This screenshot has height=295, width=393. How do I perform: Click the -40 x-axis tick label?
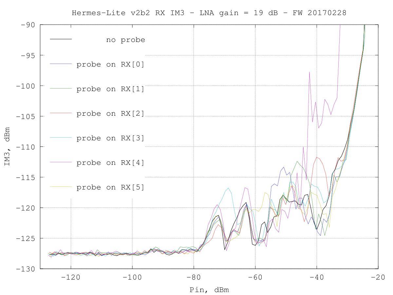tap(317, 277)
